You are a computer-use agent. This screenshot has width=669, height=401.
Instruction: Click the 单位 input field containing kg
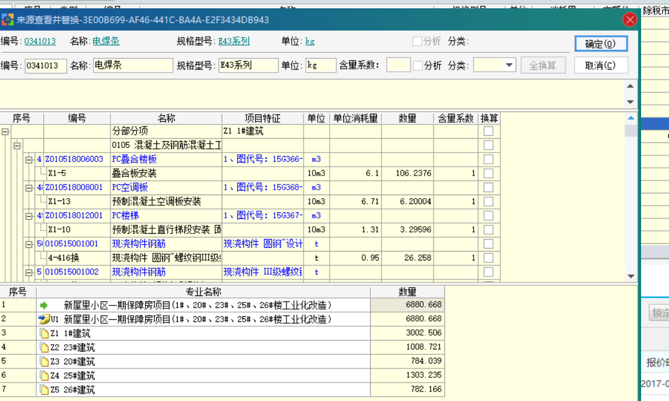pos(321,66)
